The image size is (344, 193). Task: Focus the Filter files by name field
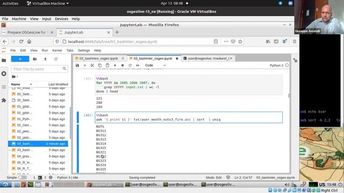pyautogui.click(x=39, y=69)
